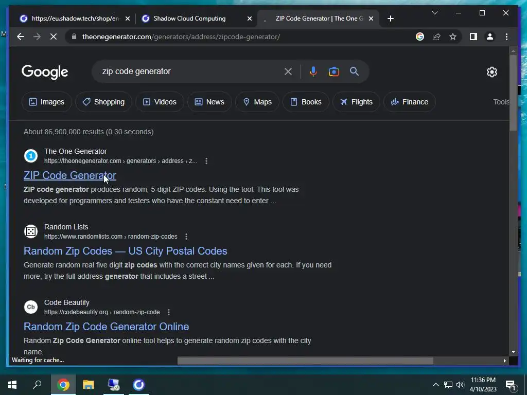Close the Shadow Cloud Computing tab
Viewport: 527px width, 395px height.
click(250, 19)
